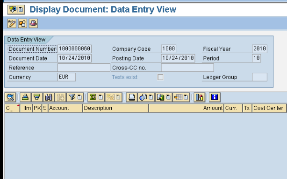Expand the Set Filter dropdown menu
This screenshot has width=287, height=179.
pos(80,97)
